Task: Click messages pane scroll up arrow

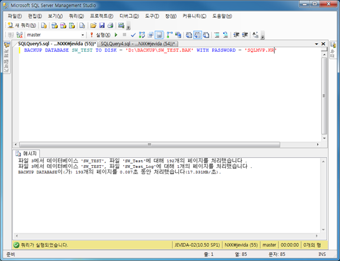Action: (x=323, y=161)
